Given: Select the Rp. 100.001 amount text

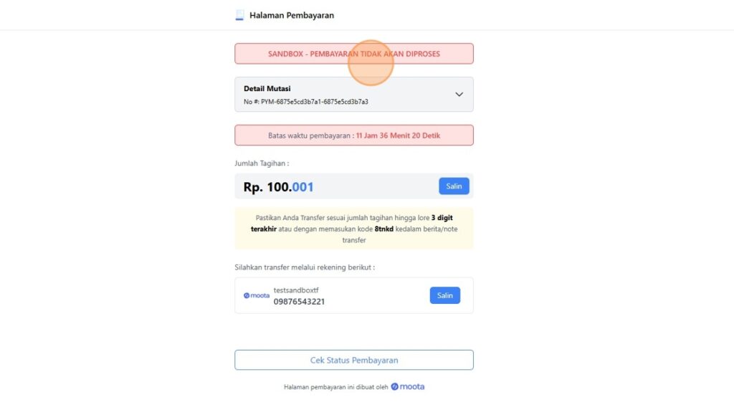Looking at the screenshot, I should click(279, 187).
